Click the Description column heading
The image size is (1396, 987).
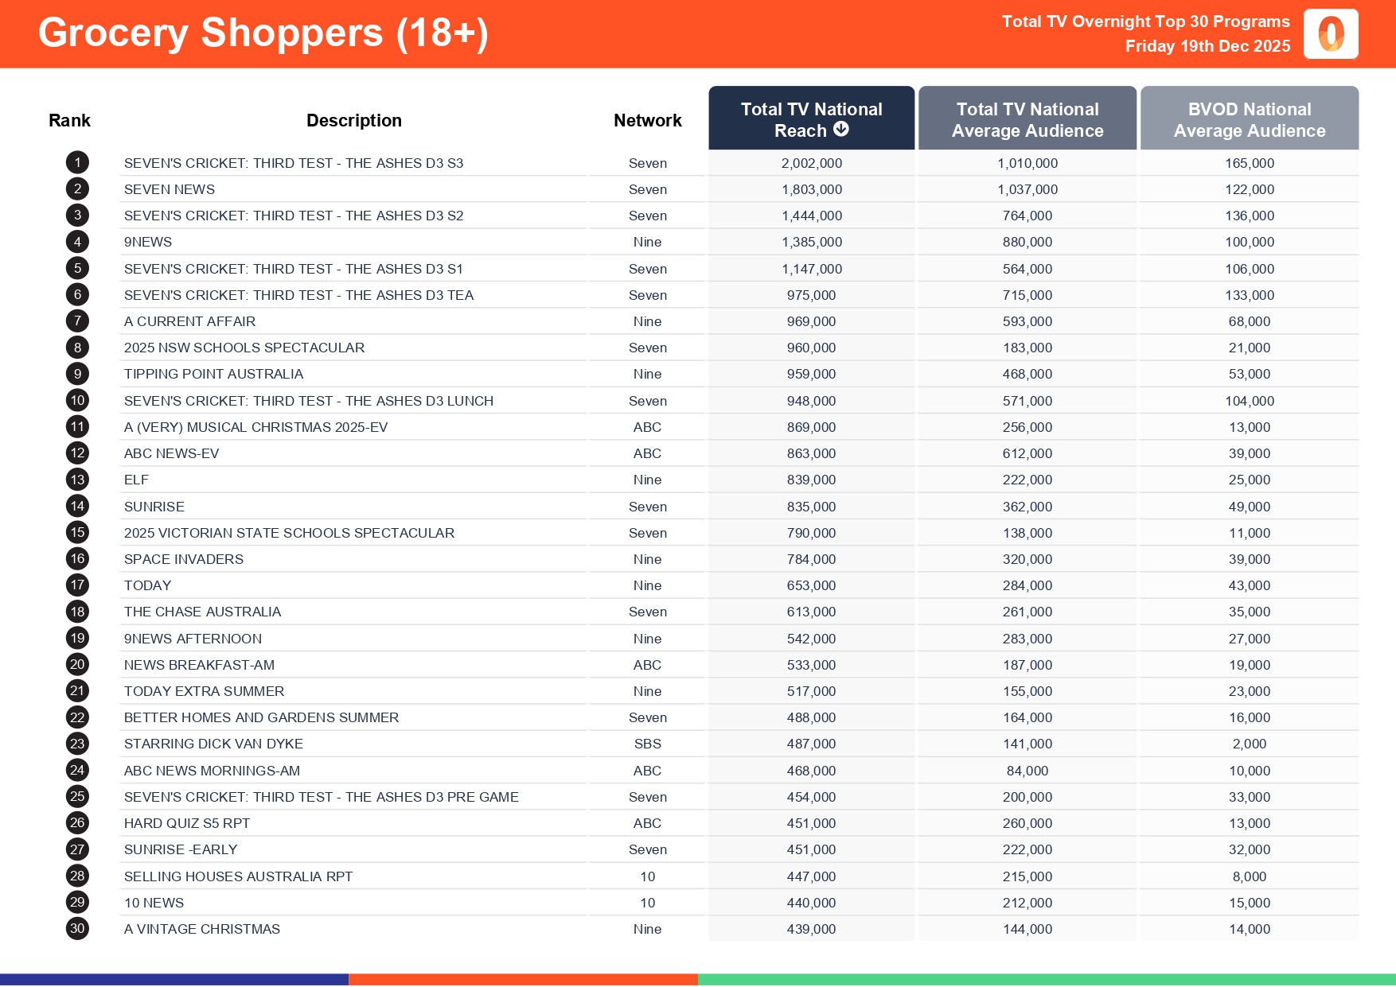click(x=353, y=120)
